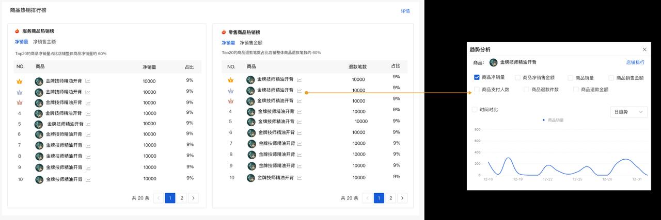The width and height of the screenshot is (661, 220).
Task: Show trend analysis for rank 5 in 零售商品热销榜
Action: pyautogui.click(x=300, y=122)
